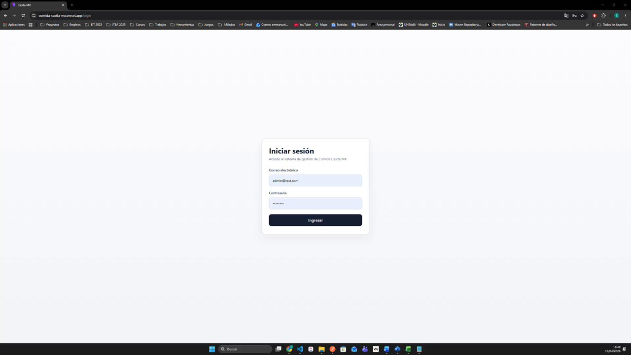Screen dimensions: 631x355
Task: Open saved password key icon
Action: point(574,15)
